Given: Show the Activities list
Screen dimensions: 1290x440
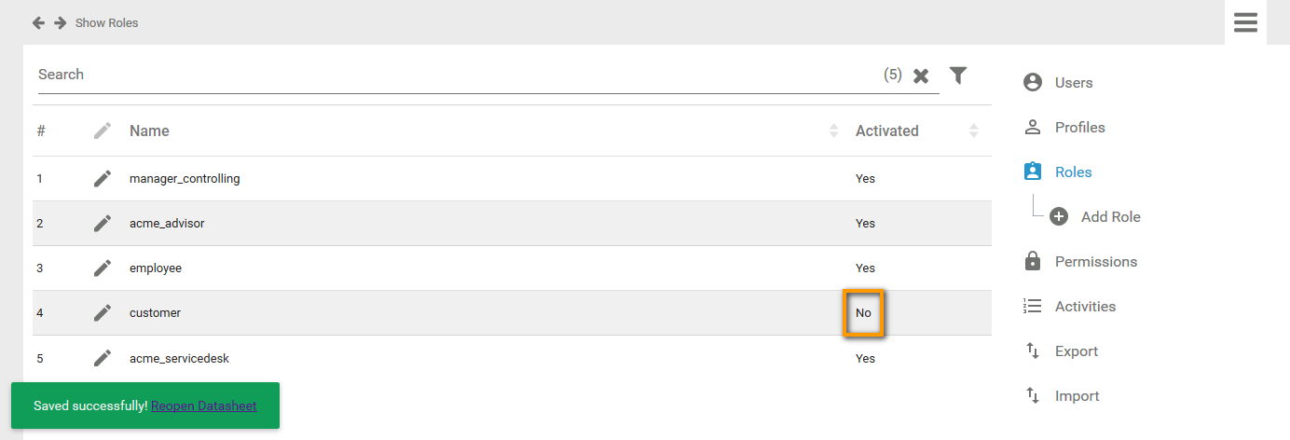Looking at the screenshot, I should (x=1085, y=306).
